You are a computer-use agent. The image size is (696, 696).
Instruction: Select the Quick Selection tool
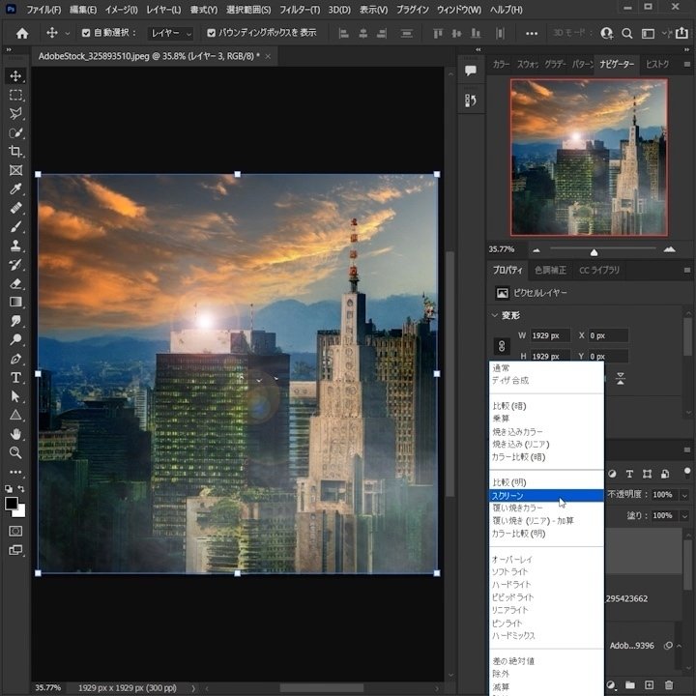[x=15, y=132]
